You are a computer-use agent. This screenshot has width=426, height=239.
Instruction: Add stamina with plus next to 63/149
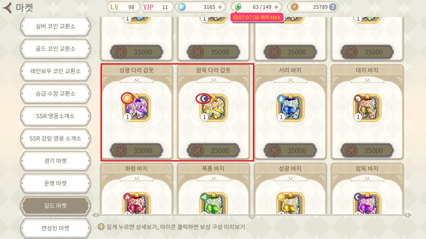(276, 7)
